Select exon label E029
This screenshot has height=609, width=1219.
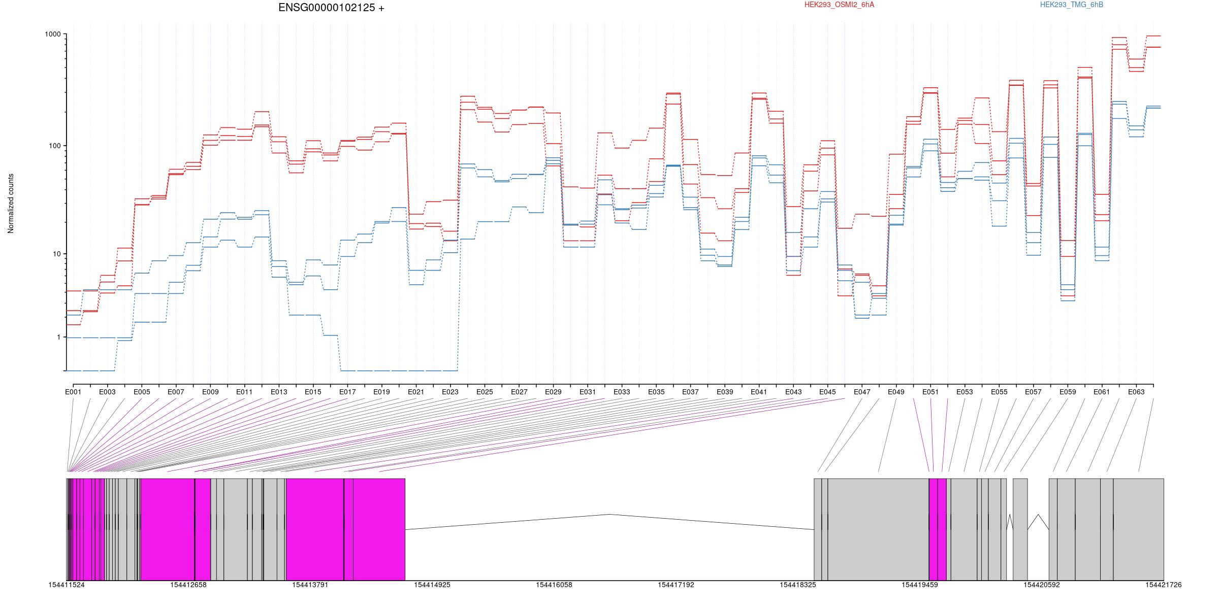click(x=553, y=392)
